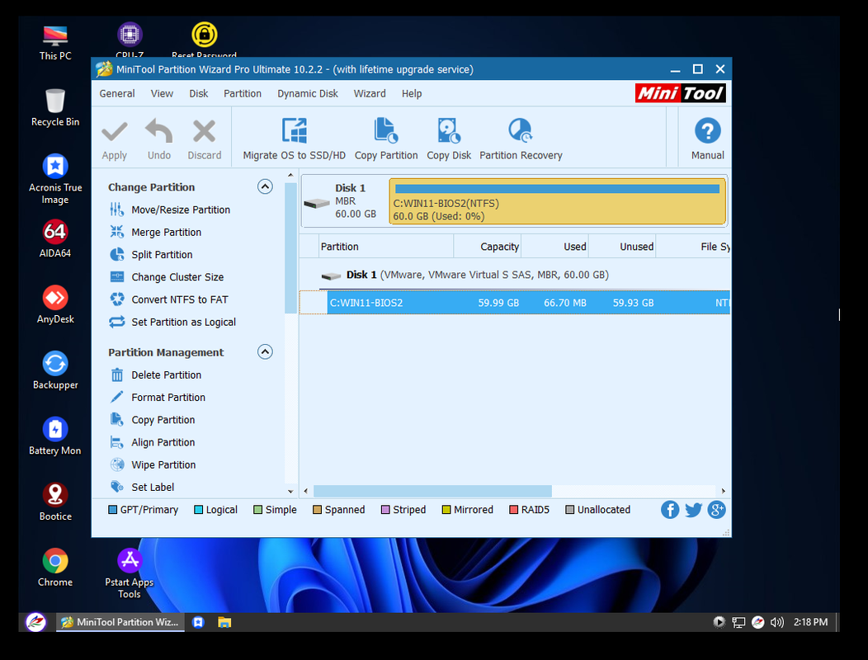
Task: Open the Acronis pinned taskbar icon
Action: [198, 622]
